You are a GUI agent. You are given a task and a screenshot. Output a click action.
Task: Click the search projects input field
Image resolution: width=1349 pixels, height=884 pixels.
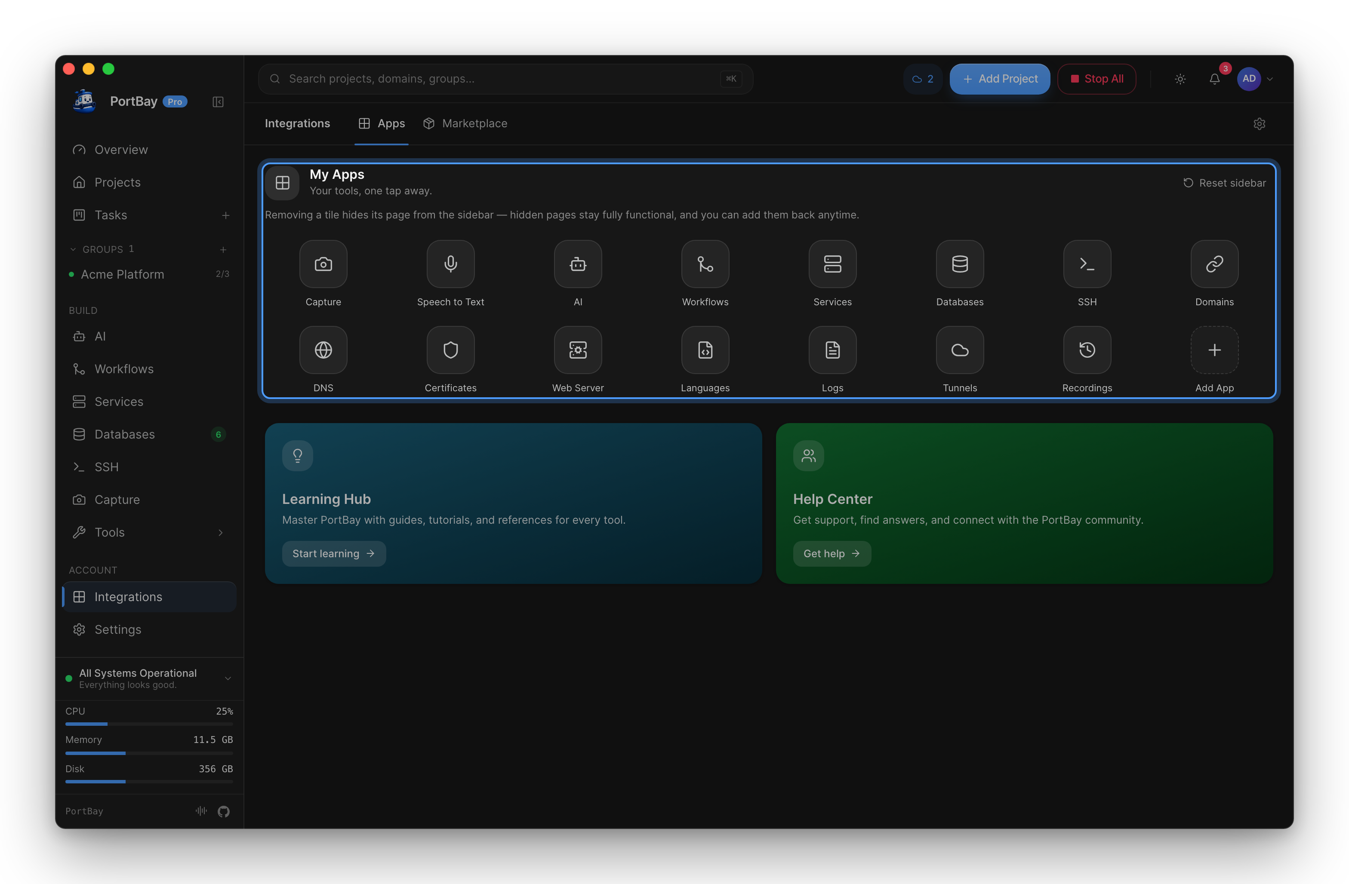coord(505,79)
